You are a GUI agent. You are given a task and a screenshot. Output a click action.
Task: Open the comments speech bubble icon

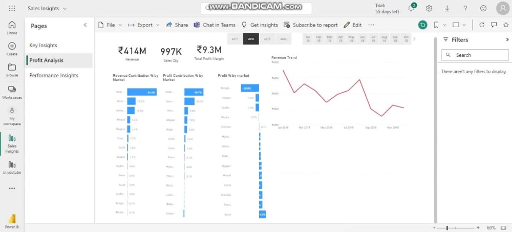(494, 25)
